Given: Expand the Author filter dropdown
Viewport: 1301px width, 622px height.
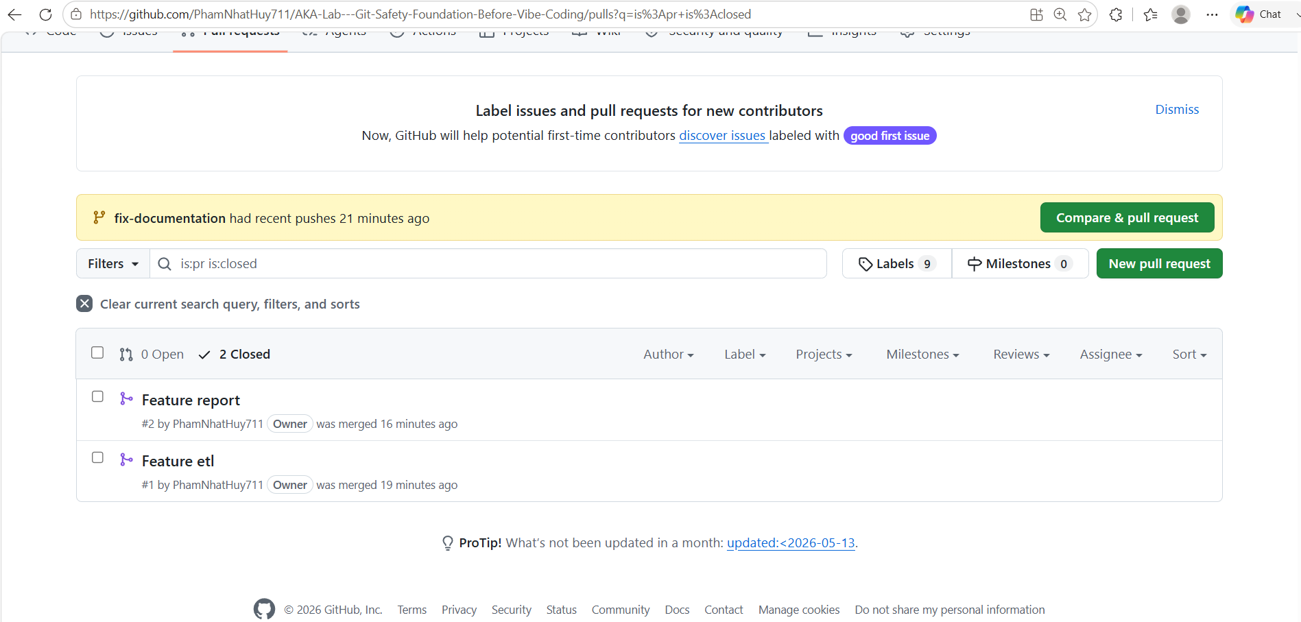Looking at the screenshot, I should pyautogui.click(x=668, y=355).
